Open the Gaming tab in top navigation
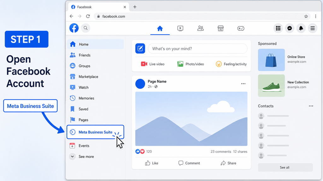The image size is (323, 181). pyautogui.click(x=241, y=28)
